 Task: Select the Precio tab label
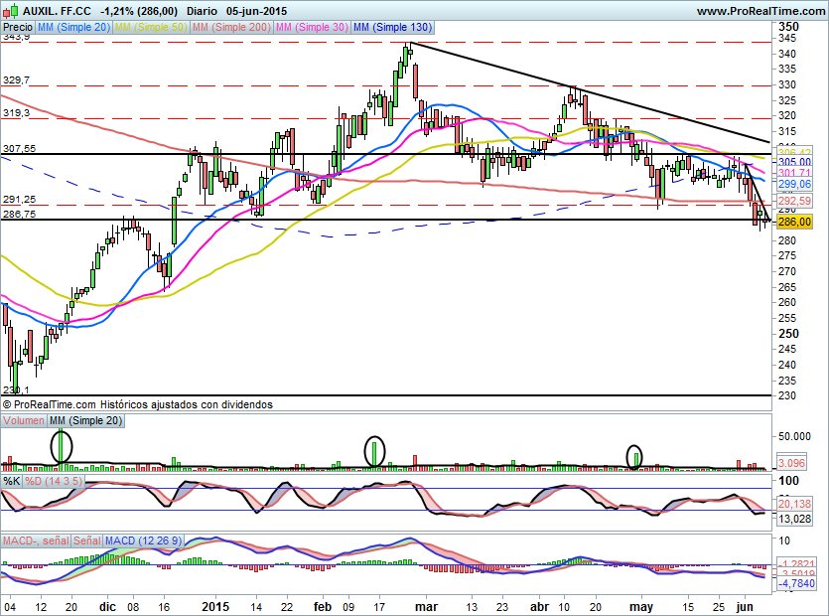[18, 28]
